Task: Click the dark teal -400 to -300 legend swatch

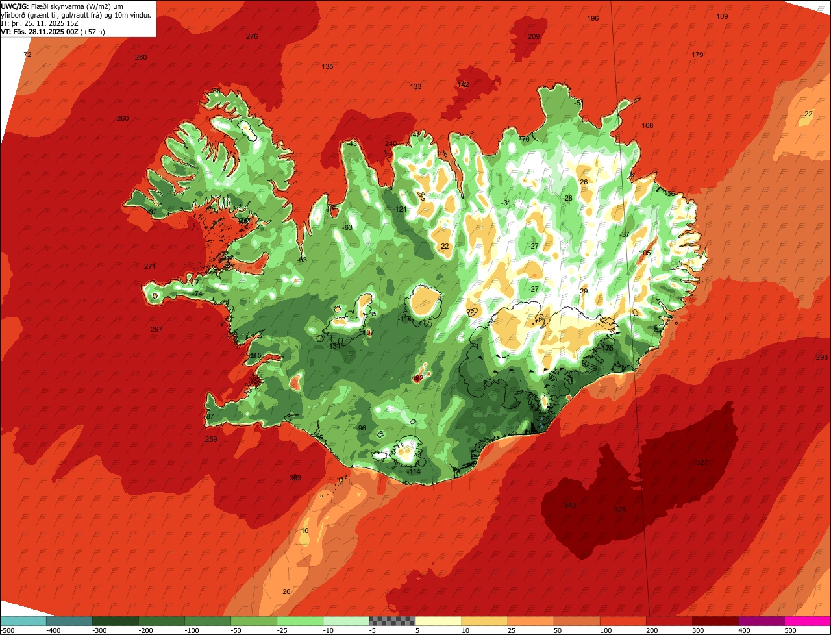Action: [x=69, y=621]
